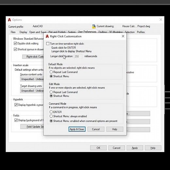Click the 'House Calc... Project.dwg' drawing name

136,26
